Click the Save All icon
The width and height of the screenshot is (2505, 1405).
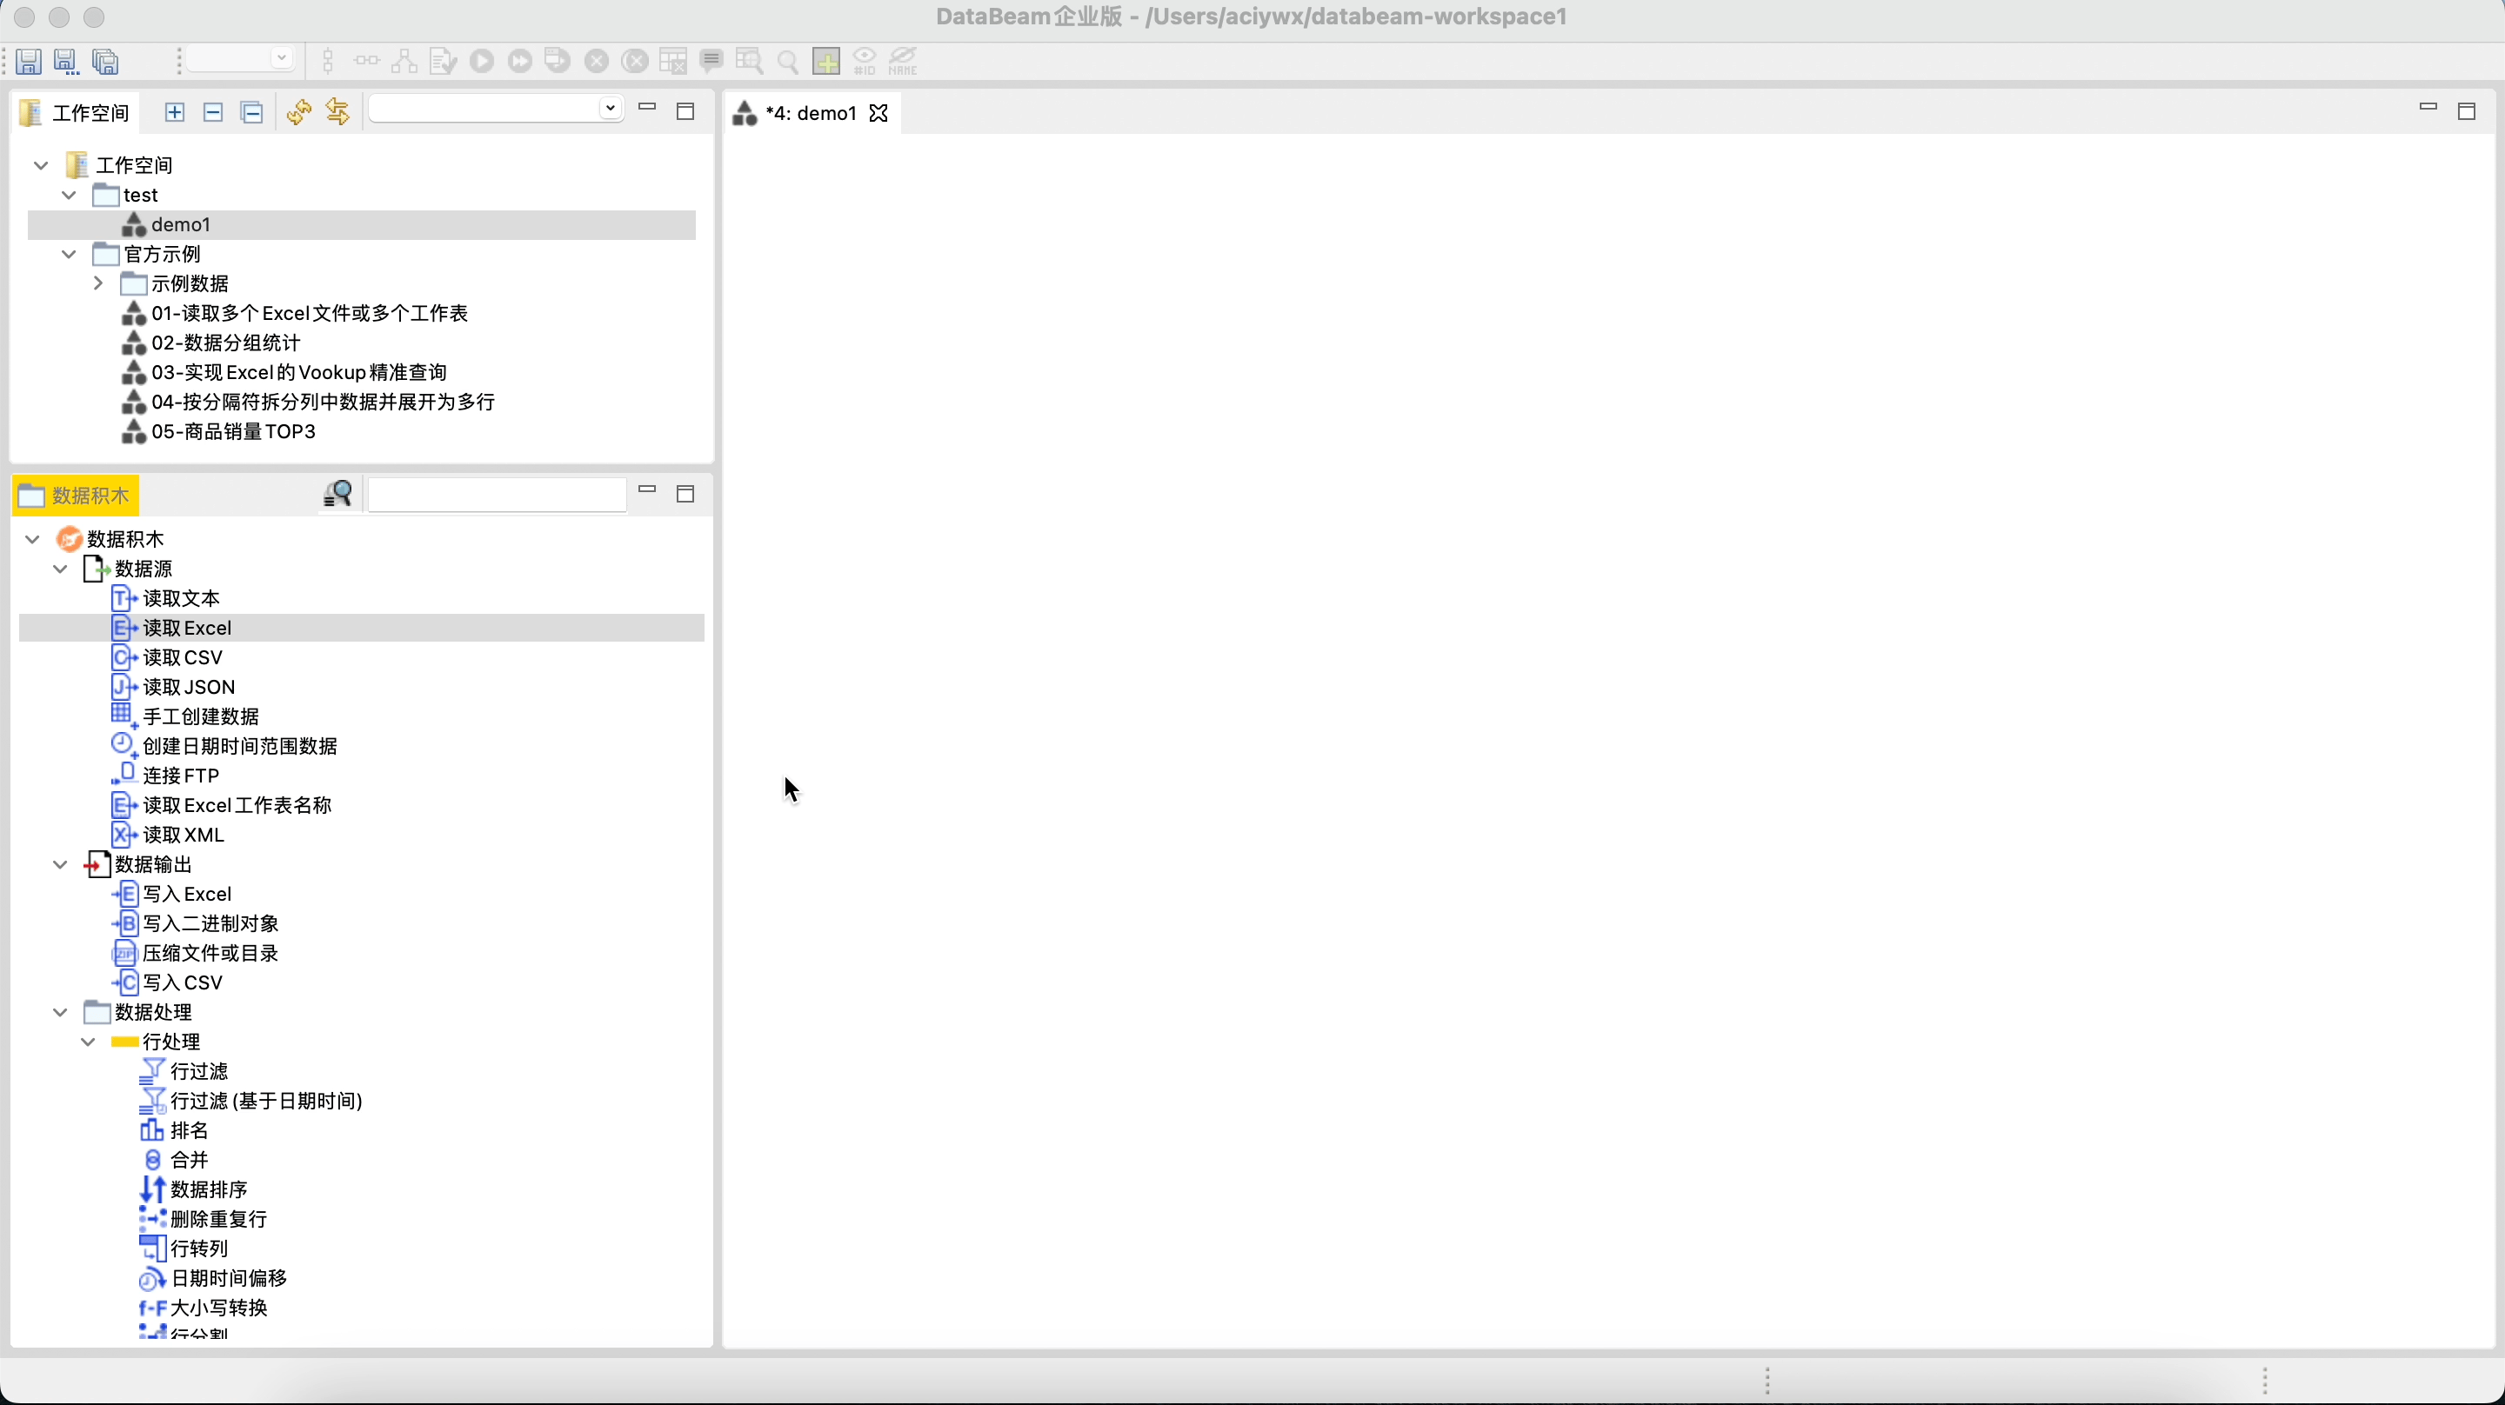105,61
